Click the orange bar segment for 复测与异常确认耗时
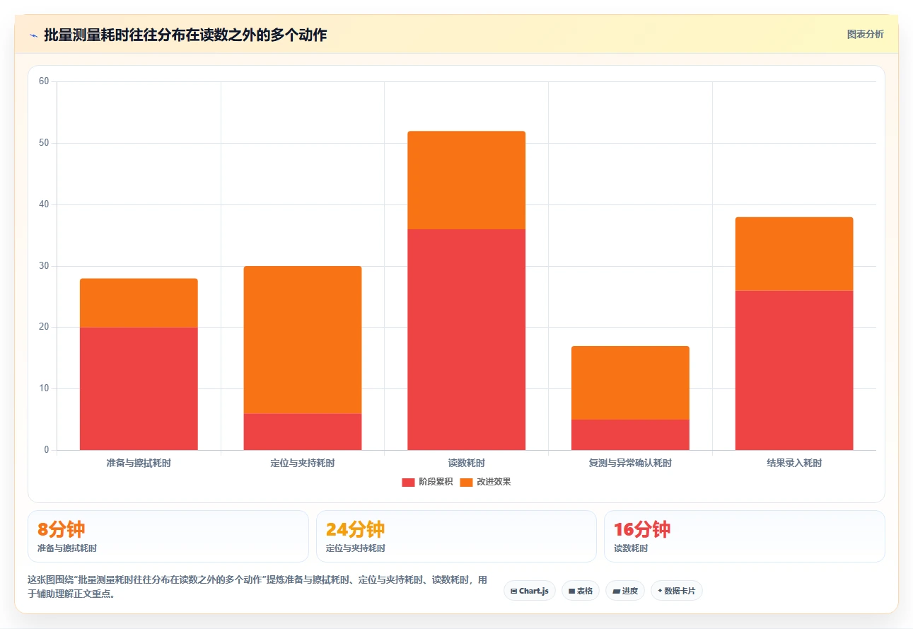Viewport: 913px width, 629px height. point(631,383)
